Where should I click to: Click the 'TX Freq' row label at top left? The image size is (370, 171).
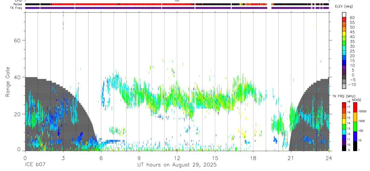pos(16,8)
